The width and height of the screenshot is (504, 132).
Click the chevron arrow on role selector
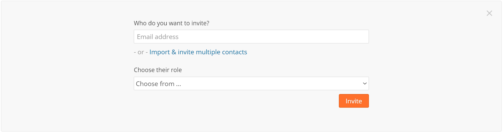(364, 84)
